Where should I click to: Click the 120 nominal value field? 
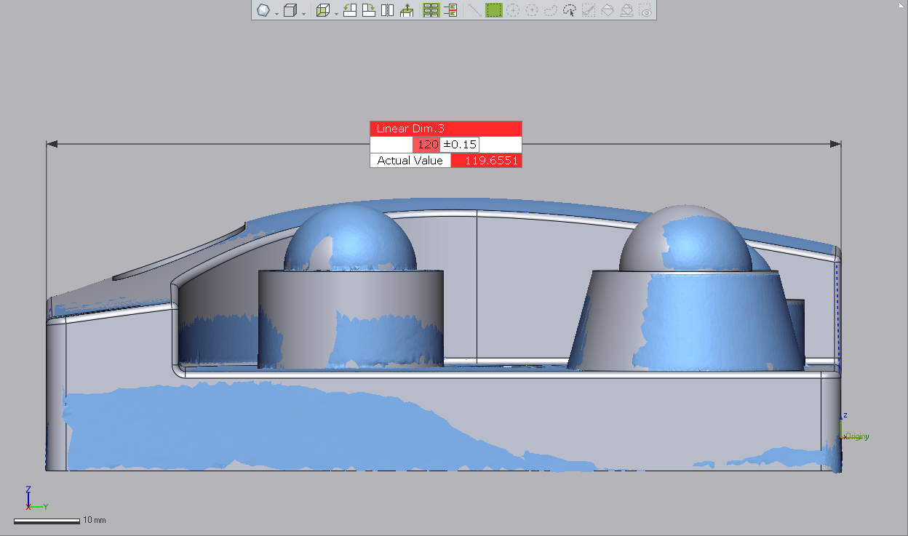[426, 144]
